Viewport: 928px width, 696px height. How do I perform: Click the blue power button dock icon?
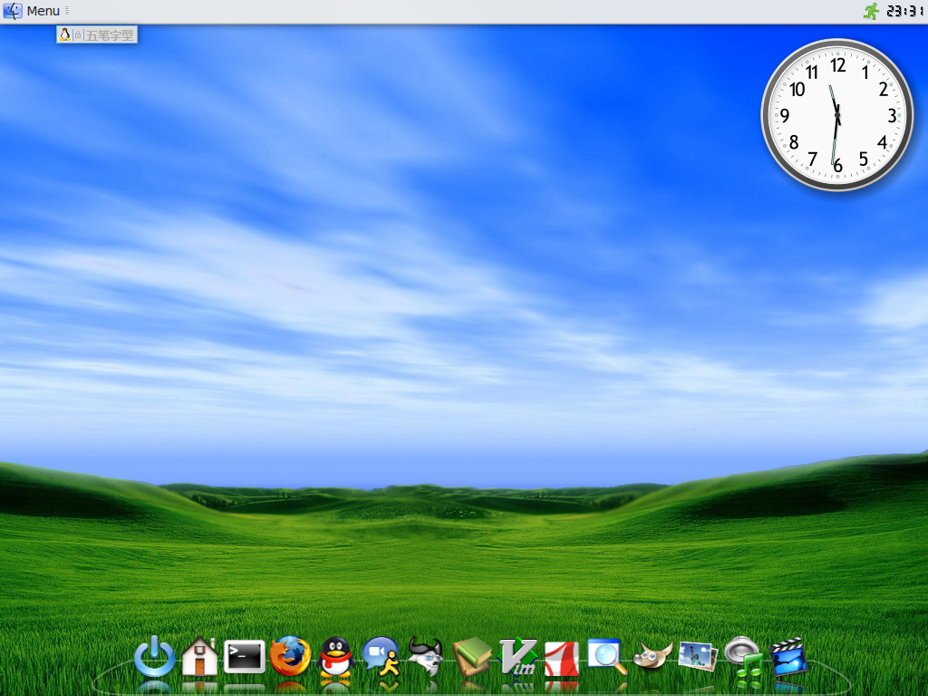coord(154,656)
